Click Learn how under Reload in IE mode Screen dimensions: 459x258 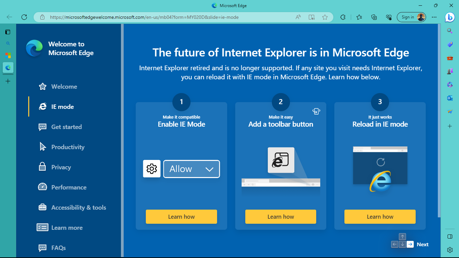[x=380, y=217]
